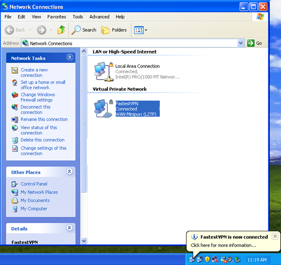Click the Disconnect connection icon

(15, 107)
